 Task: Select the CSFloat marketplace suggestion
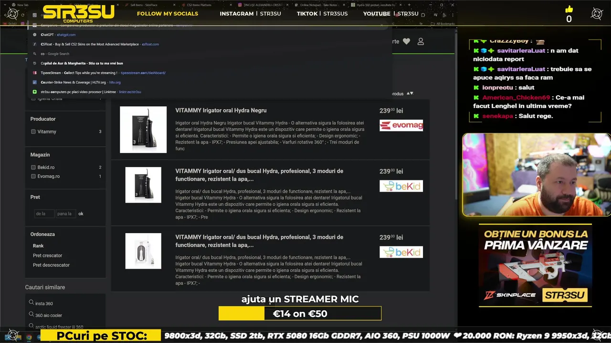coord(209,44)
